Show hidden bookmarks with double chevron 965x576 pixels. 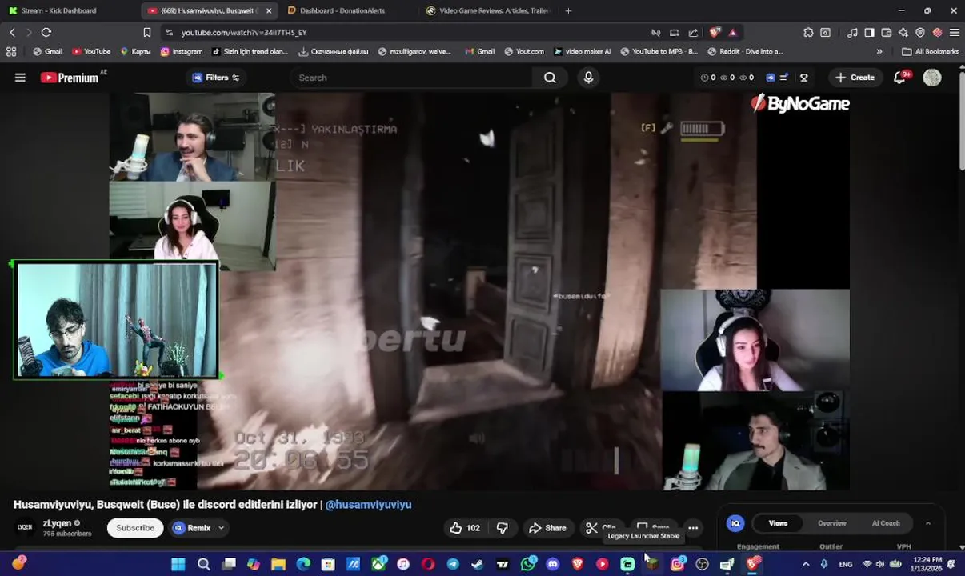coord(879,51)
